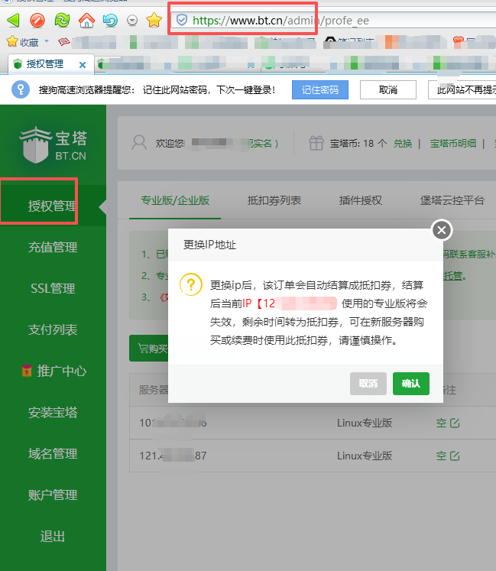Click the browser back arrow icon

(x=13, y=20)
